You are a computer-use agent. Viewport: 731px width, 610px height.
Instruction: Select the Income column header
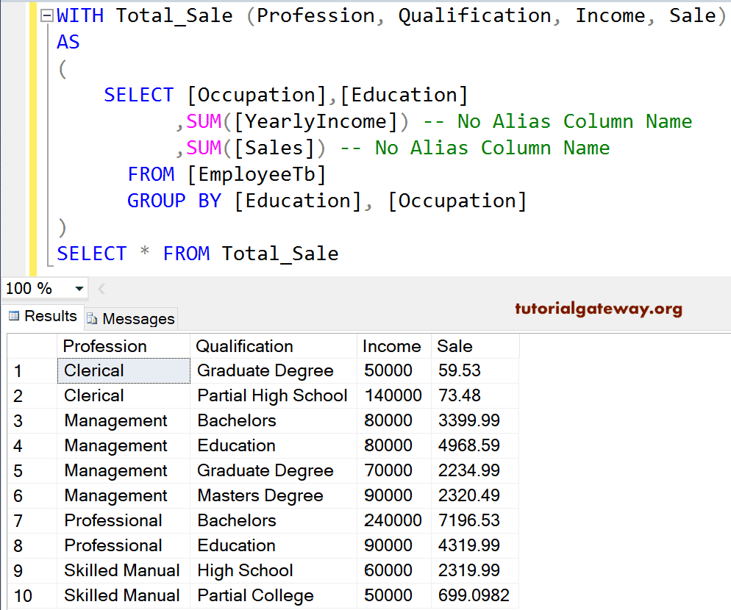392,345
